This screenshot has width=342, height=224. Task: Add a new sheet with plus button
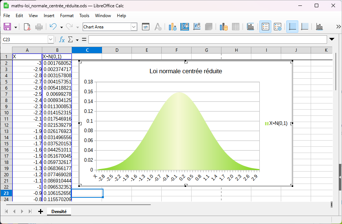[40, 211]
